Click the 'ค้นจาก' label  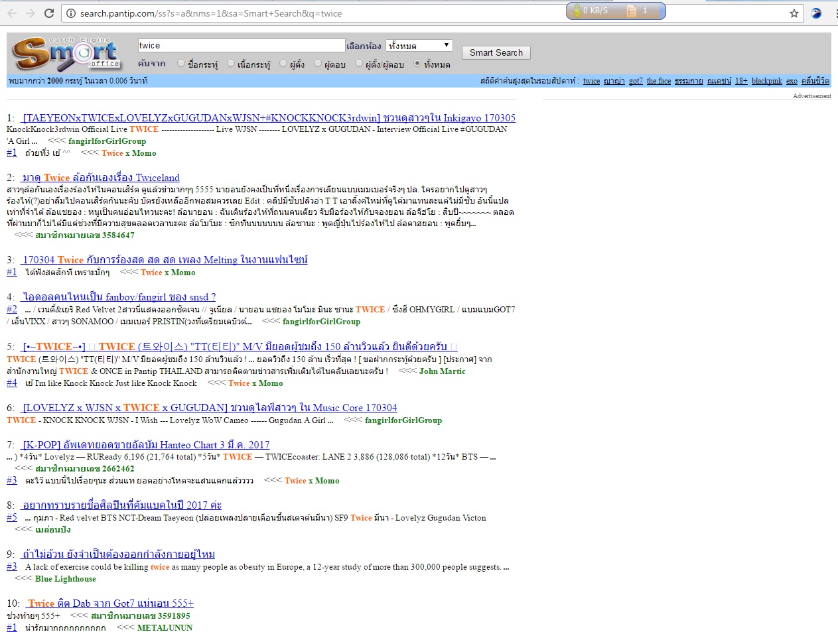click(x=152, y=64)
